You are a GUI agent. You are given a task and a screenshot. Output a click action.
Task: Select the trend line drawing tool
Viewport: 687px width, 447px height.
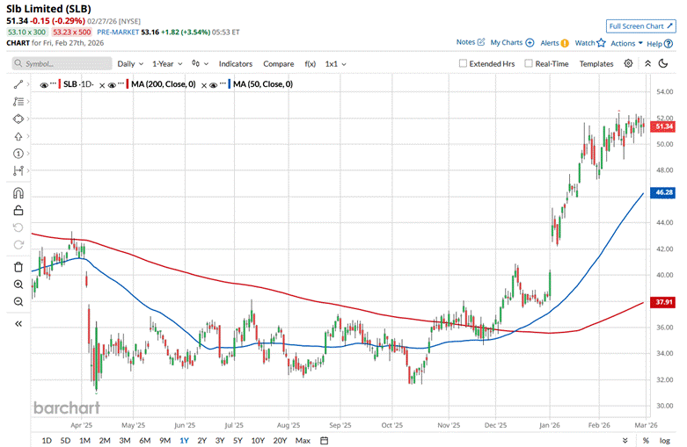(x=18, y=84)
